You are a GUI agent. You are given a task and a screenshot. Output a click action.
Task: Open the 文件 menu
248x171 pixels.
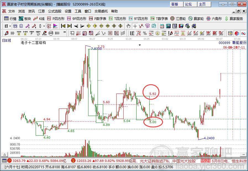[x=12, y=11]
